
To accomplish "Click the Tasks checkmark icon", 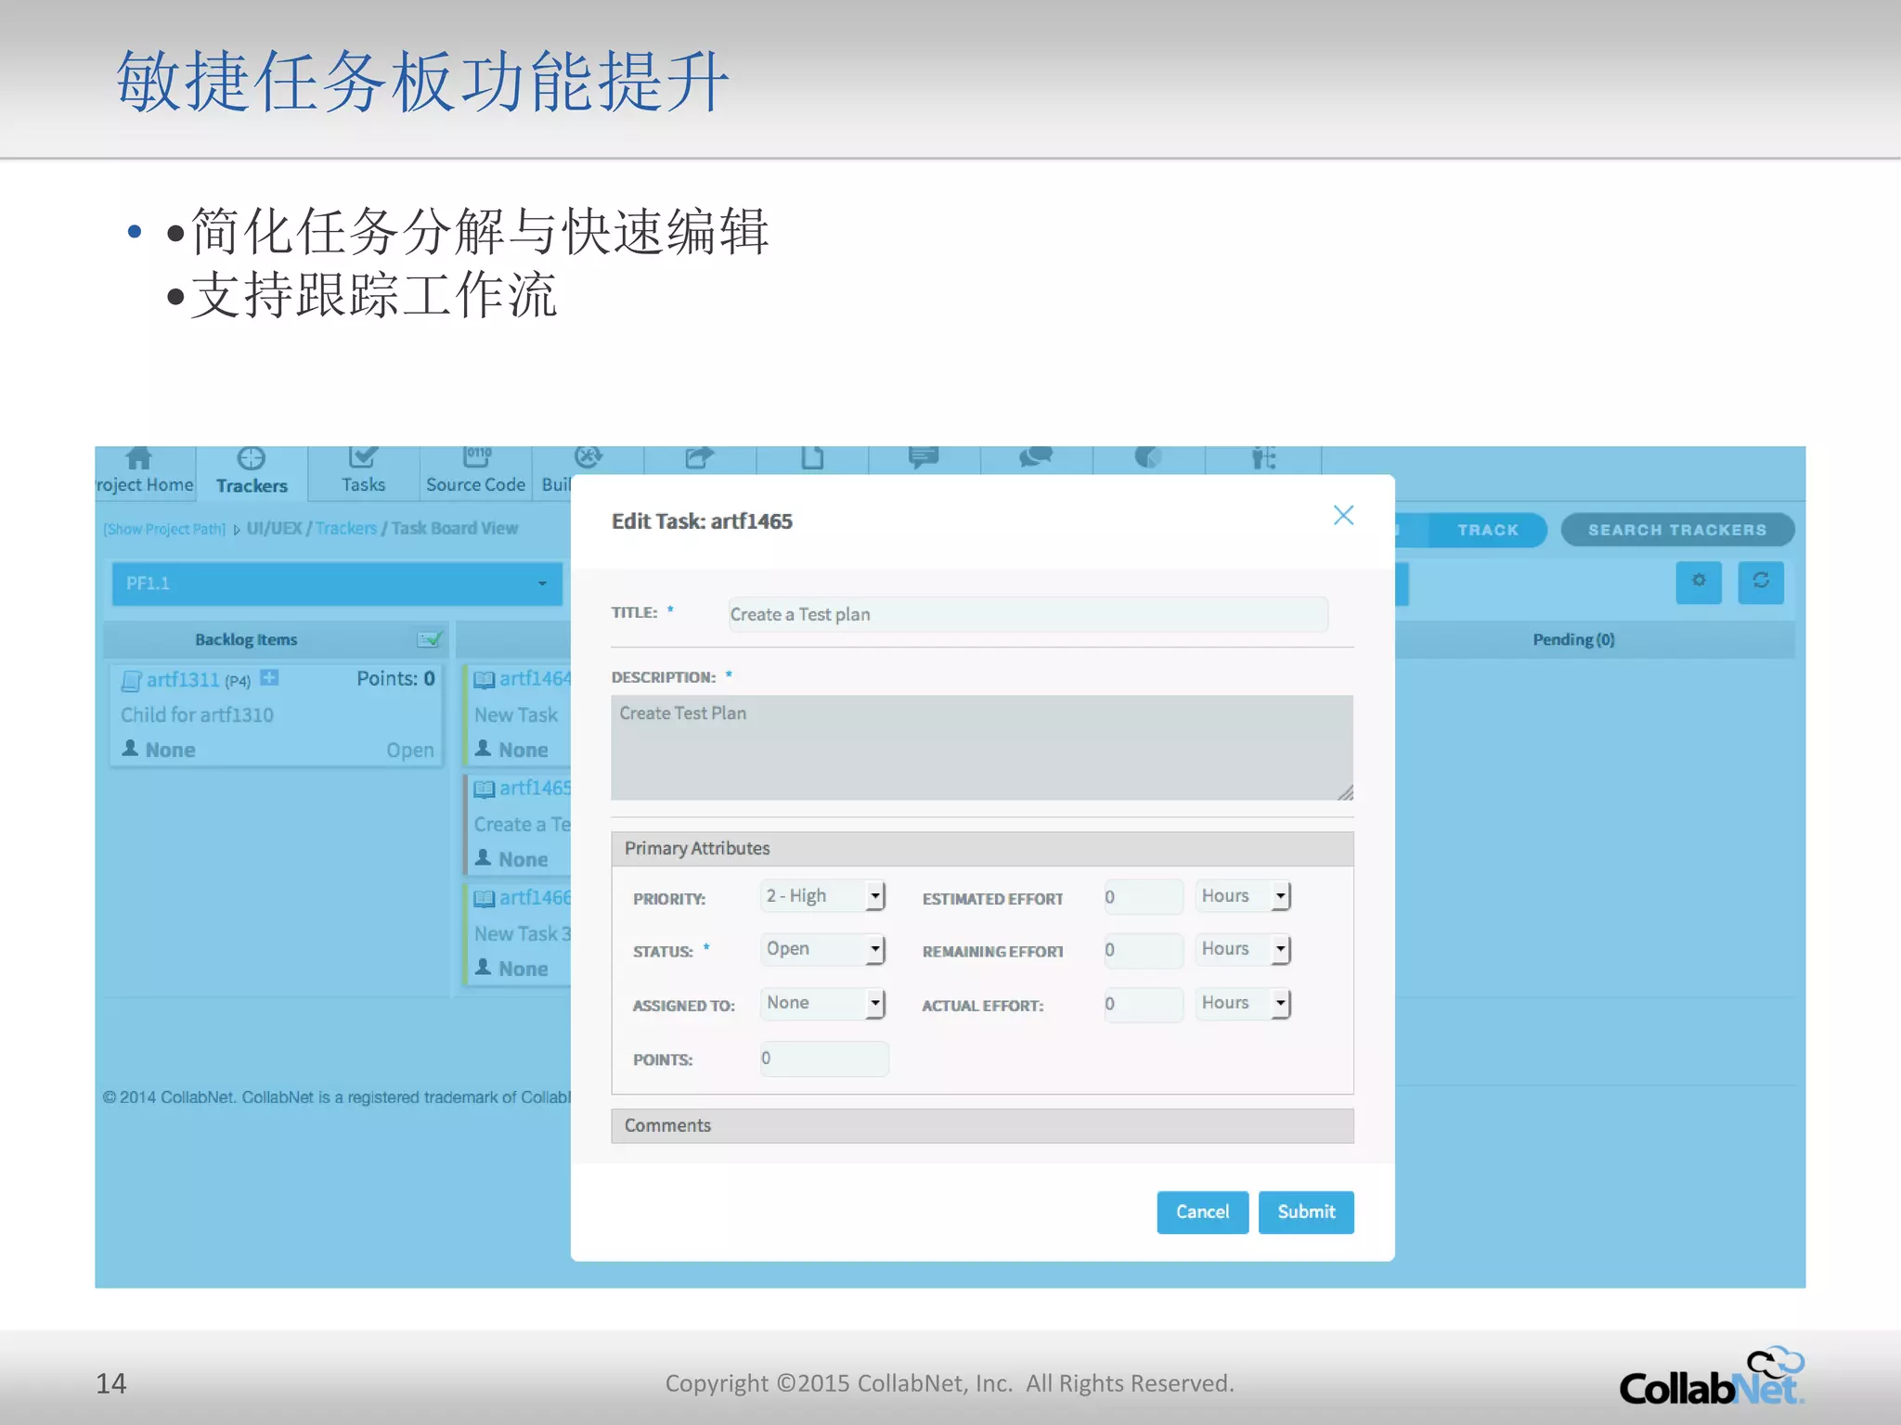I will point(362,457).
